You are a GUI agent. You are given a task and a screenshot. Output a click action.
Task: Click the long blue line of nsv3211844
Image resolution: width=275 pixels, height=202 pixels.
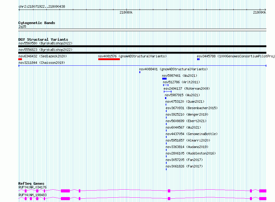click(142, 66)
